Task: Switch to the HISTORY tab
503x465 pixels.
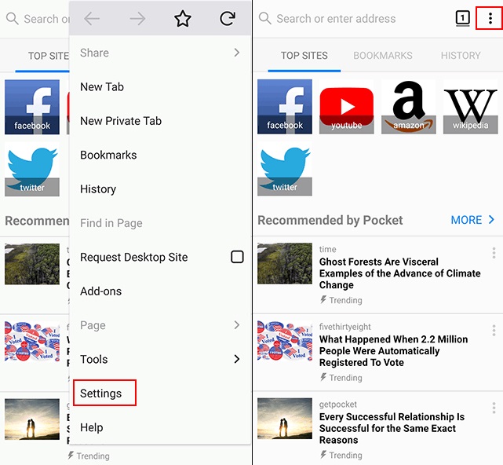Action: (x=461, y=55)
